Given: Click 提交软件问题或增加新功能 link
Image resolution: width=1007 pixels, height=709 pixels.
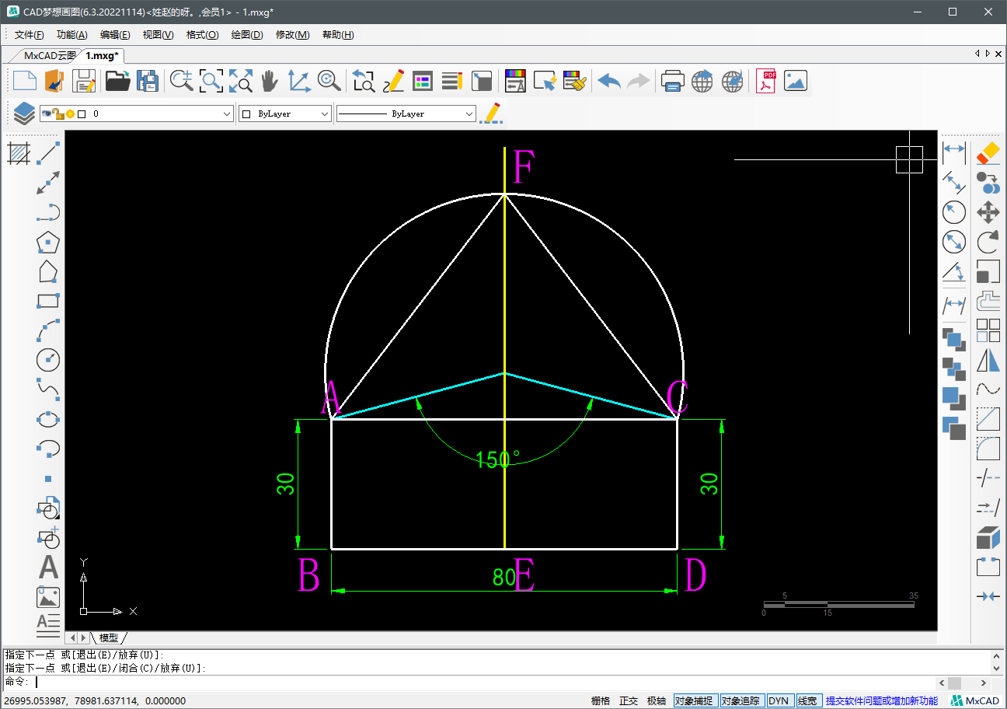Looking at the screenshot, I should [882, 700].
